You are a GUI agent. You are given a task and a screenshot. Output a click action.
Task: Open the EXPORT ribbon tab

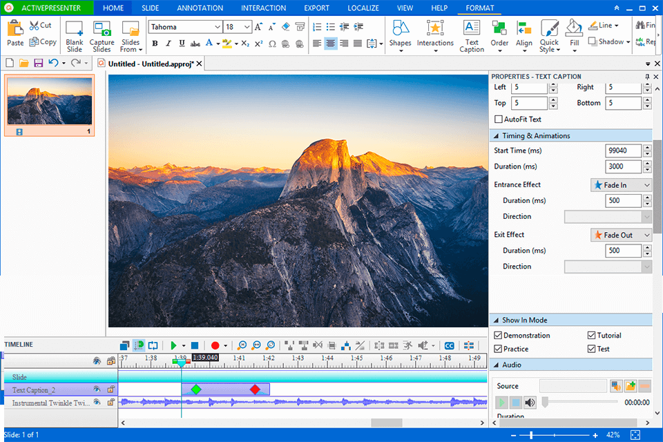click(x=316, y=8)
